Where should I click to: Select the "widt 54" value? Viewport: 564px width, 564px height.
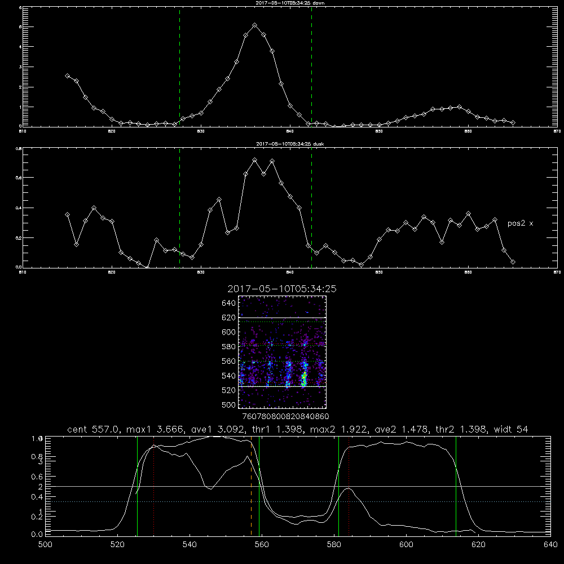[x=511, y=429]
